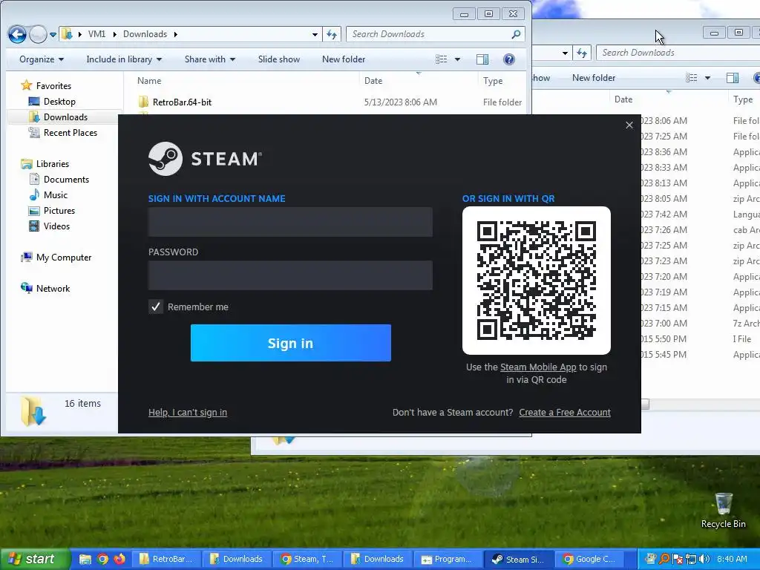This screenshot has width=760, height=570.
Task: Open view dropdown arrow in back window
Action: (x=707, y=78)
